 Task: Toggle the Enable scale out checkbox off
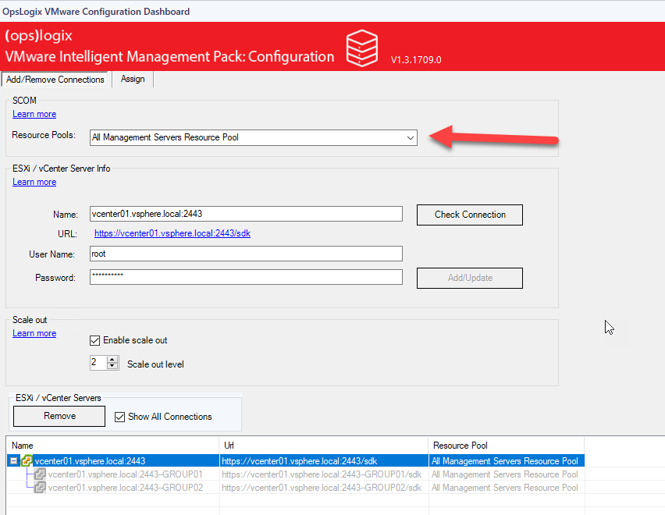pyautogui.click(x=95, y=339)
